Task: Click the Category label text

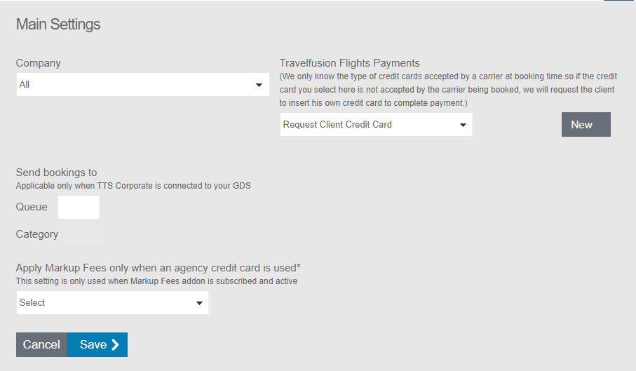Action: pos(37,234)
